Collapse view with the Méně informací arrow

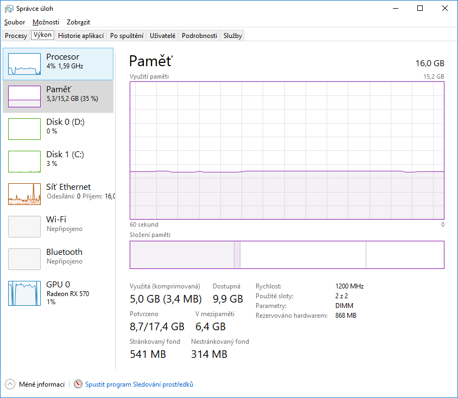coord(10,384)
